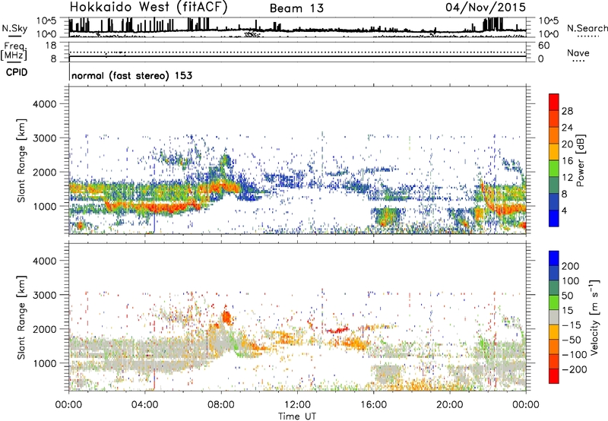The width and height of the screenshot is (608, 421).
Task: Pick the blue top segment of velocity colorbar
Action: tap(554, 258)
